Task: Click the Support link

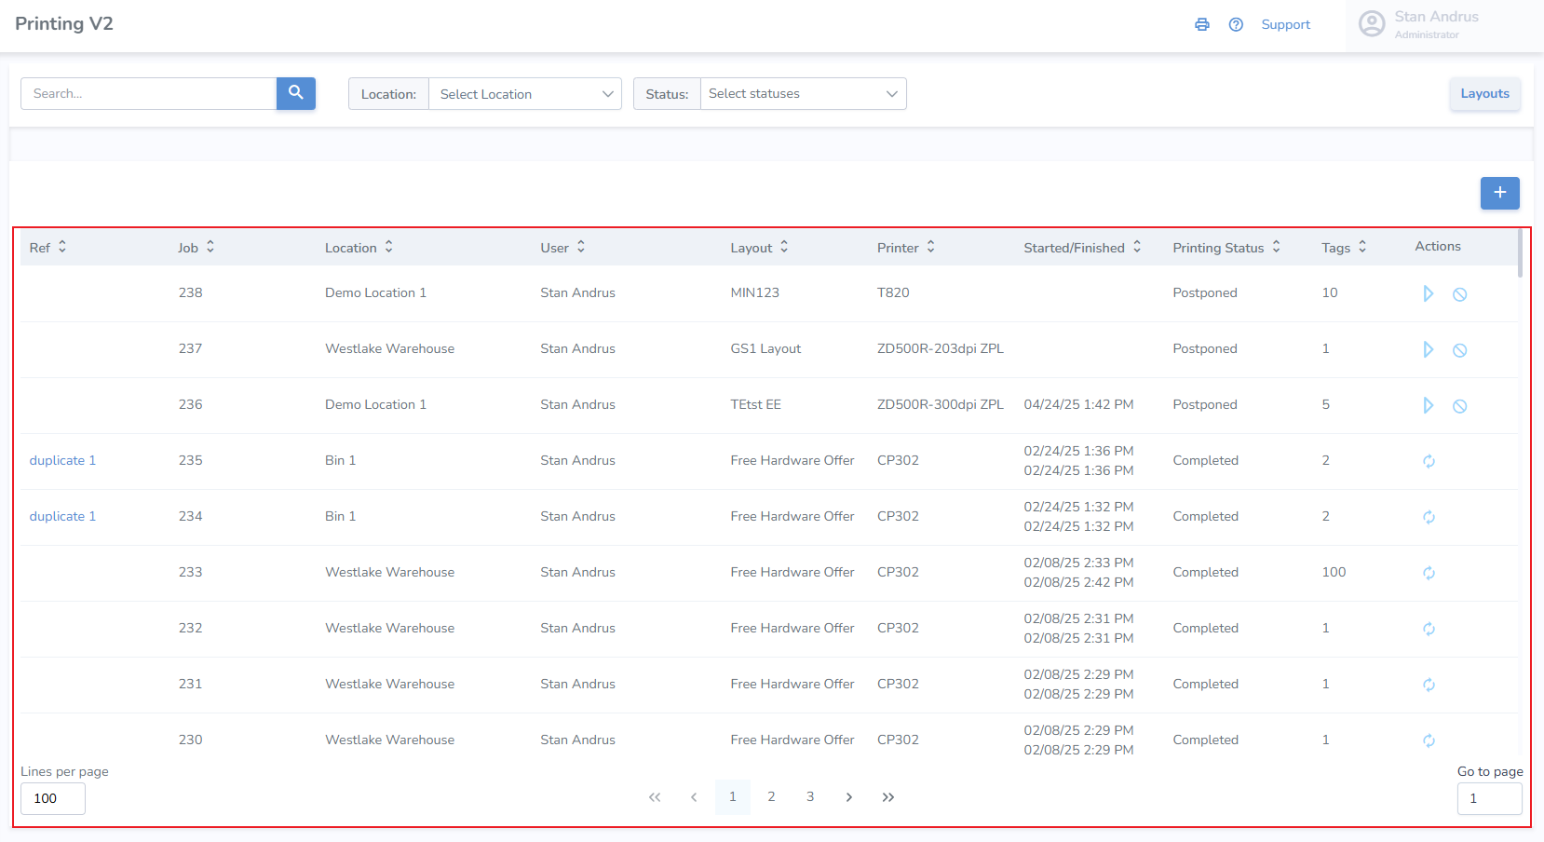Action: pos(1286,25)
